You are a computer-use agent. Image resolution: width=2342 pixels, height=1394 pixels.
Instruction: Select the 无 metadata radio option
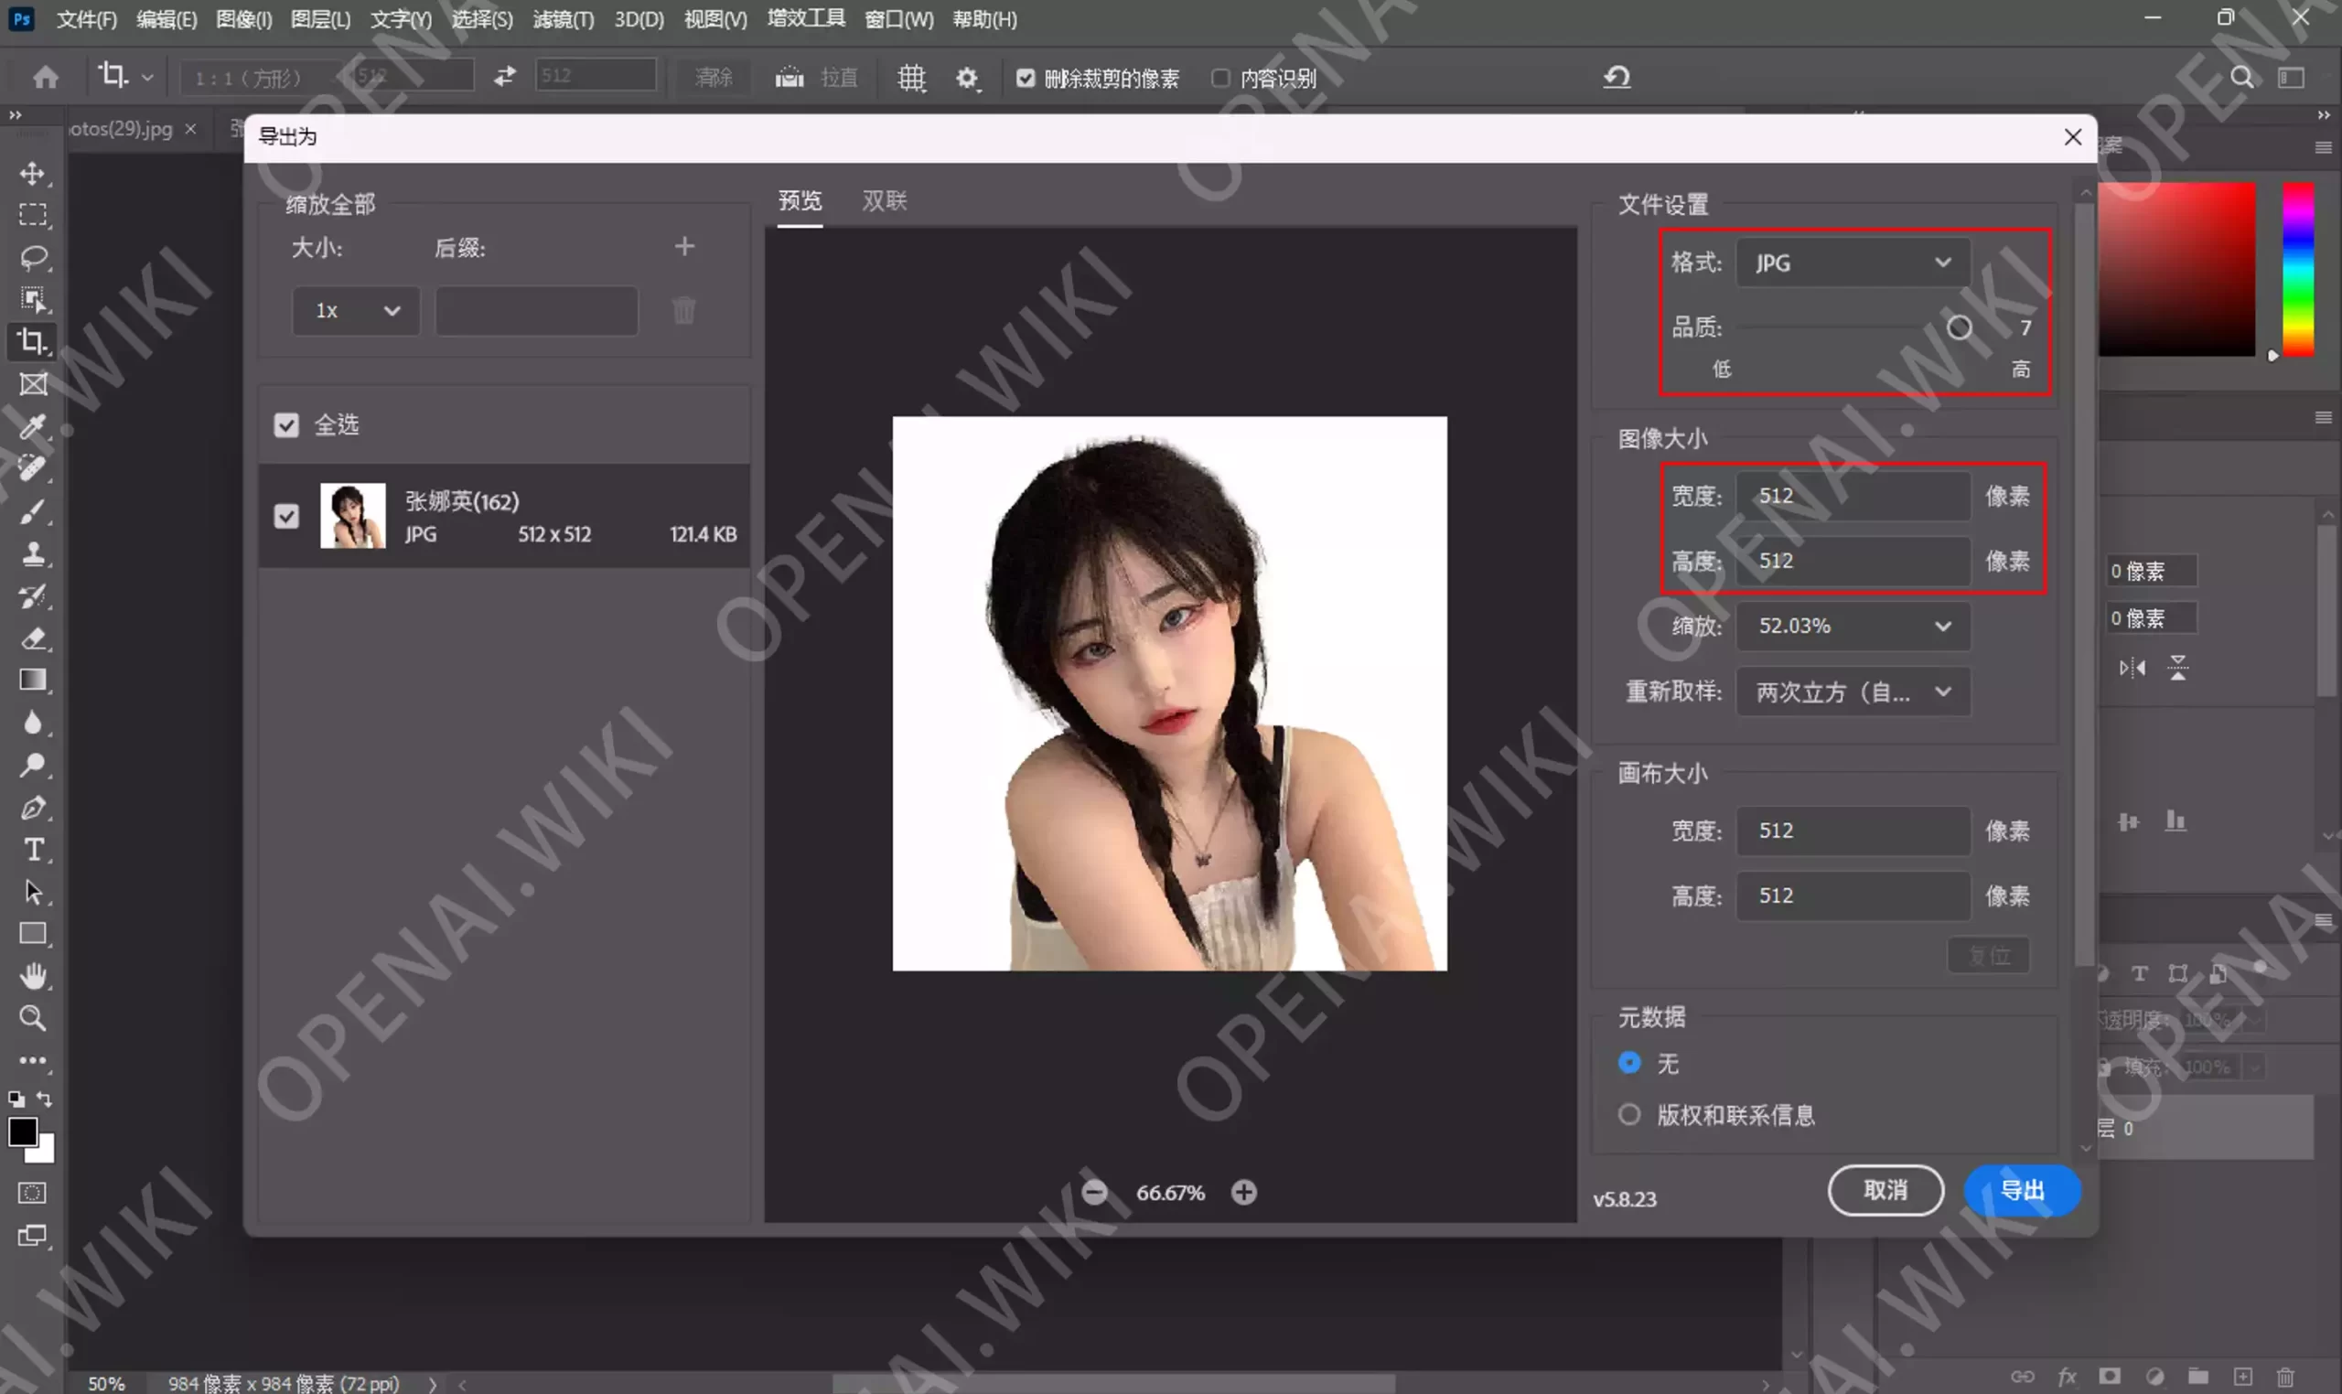coord(1629,1062)
